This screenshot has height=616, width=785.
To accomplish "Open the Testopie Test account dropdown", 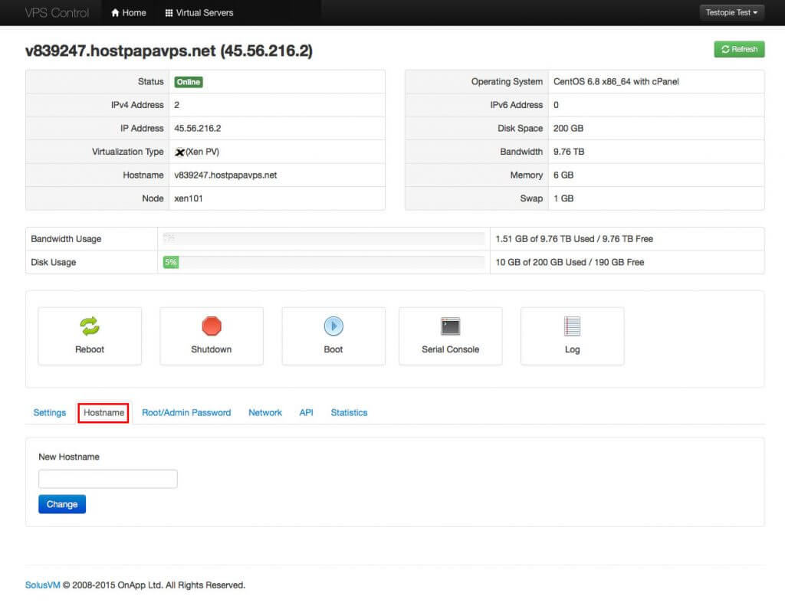I will tap(731, 12).
